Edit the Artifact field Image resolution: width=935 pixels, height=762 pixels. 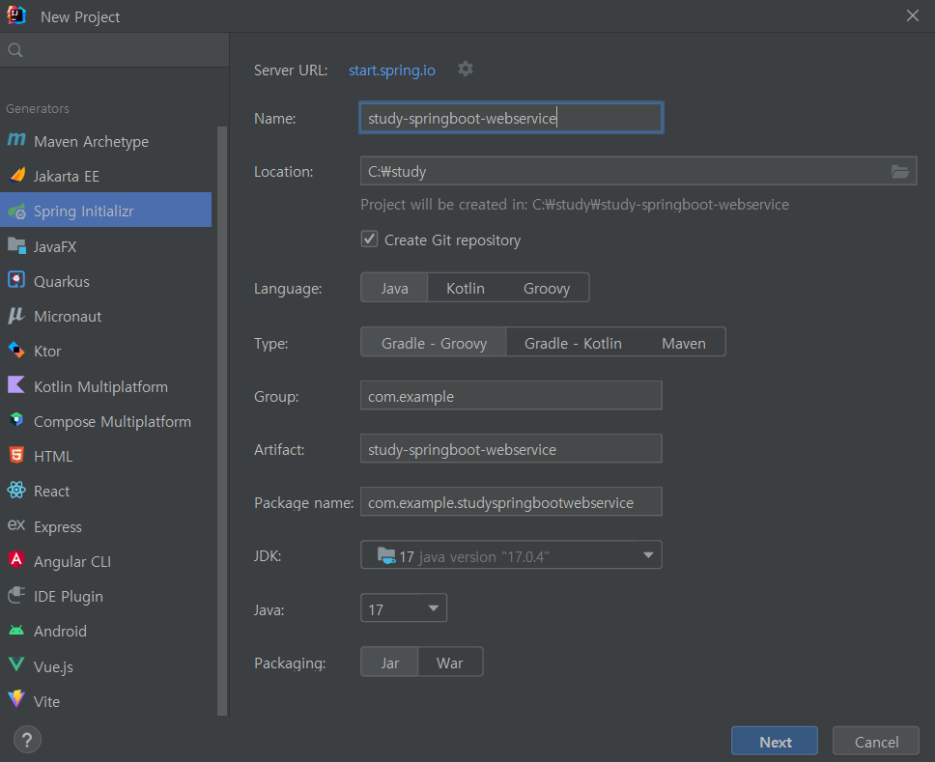(x=511, y=449)
